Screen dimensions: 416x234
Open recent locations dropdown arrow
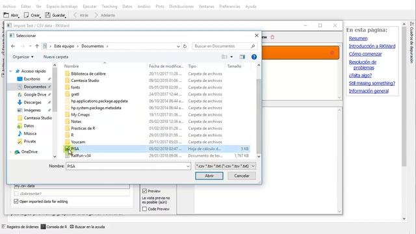[x=30, y=46]
